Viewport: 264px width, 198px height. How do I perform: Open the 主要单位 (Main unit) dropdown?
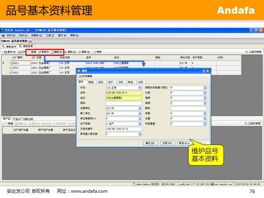pyautogui.click(x=140, y=108)
